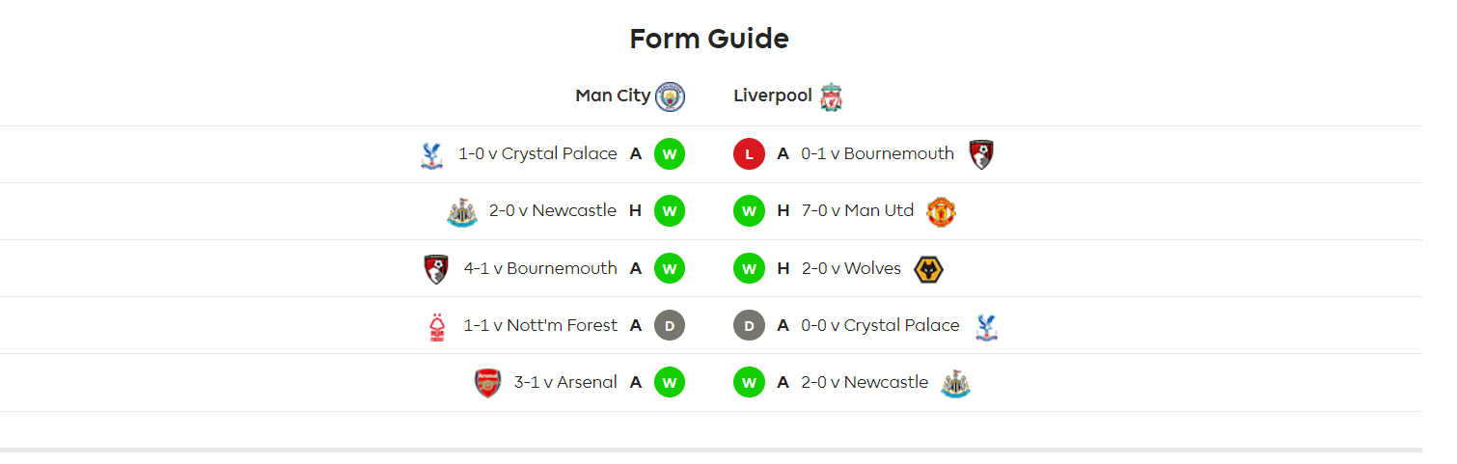This screenshot has height=464, width=1457.
Task: Open the 7-0 v Man Utd result
Action: 858,211
